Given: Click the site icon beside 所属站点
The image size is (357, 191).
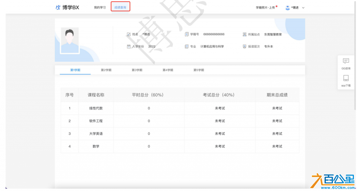Looking at the screenshot, I should click(x=244, y=34).
